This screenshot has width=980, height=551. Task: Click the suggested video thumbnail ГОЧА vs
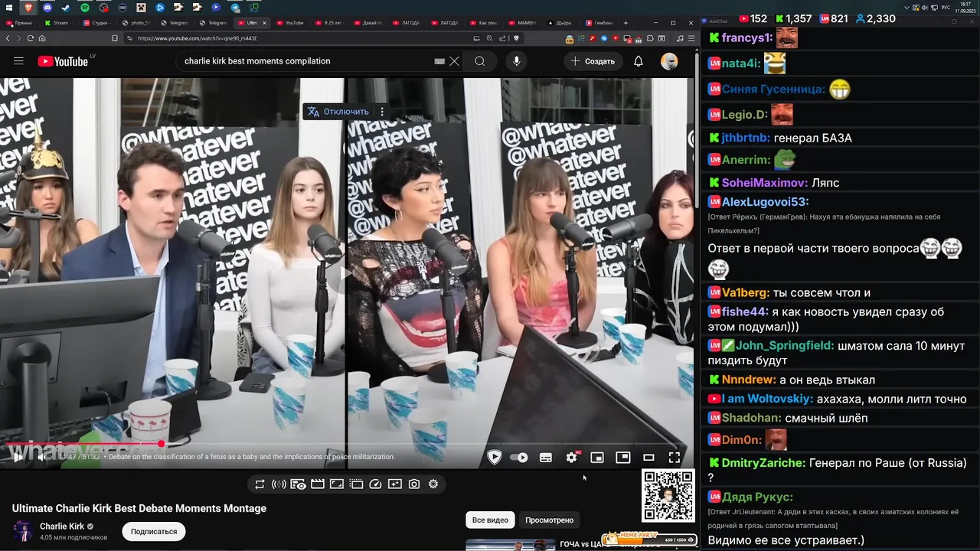click(x=510, y=545)
